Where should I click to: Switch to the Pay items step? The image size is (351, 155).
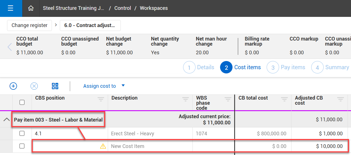point(286,68)
